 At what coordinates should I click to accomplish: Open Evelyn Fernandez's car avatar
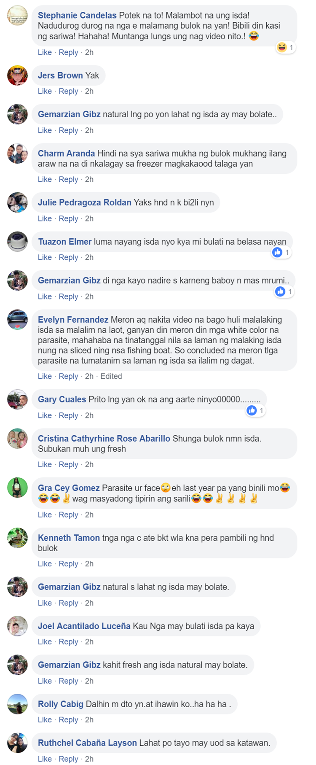17,320
